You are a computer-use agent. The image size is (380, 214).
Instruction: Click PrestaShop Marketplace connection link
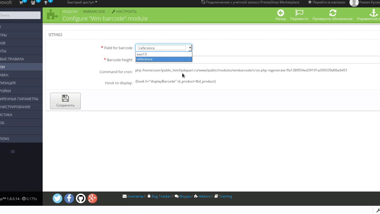coord(250,2)
